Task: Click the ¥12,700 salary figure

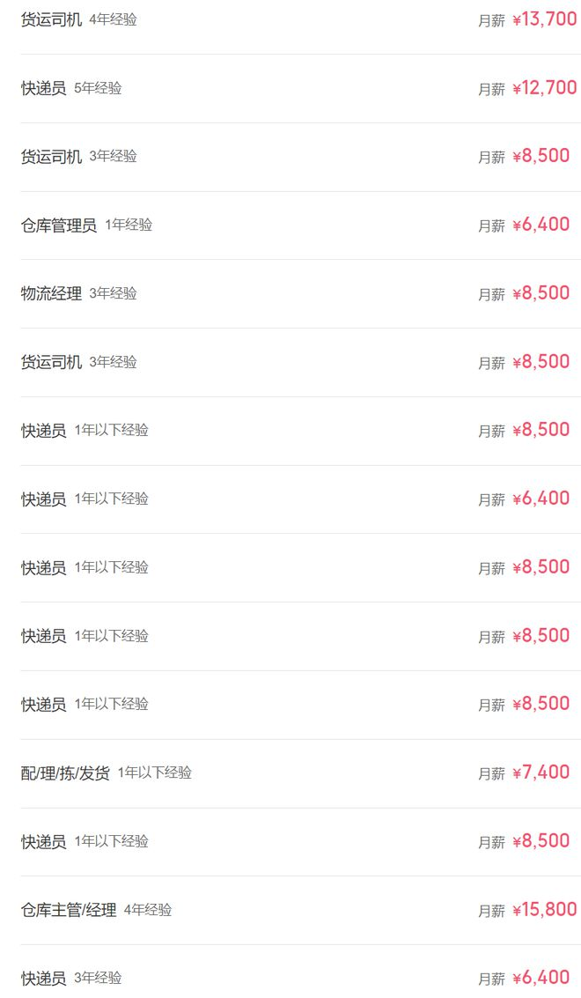Action: tap(544, 88)
